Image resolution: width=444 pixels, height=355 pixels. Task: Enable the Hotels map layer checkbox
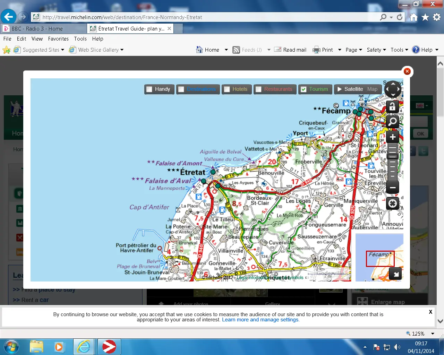coord(227,89)
